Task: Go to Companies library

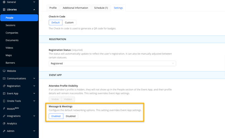Action: coord(12,33)
